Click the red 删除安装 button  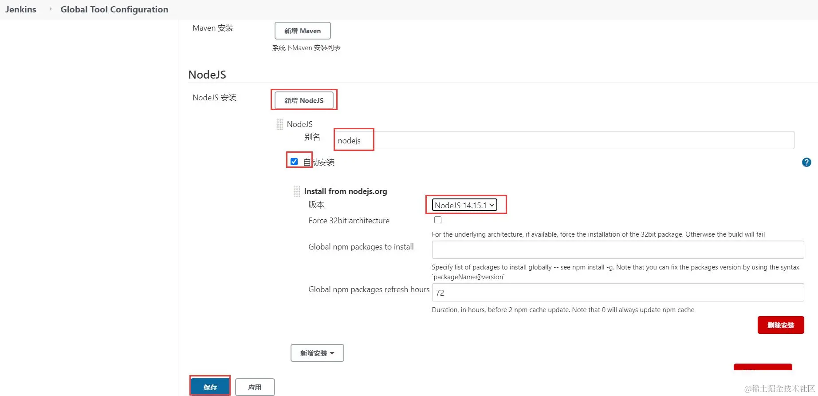pyautogui.click(x=781, y=325)
